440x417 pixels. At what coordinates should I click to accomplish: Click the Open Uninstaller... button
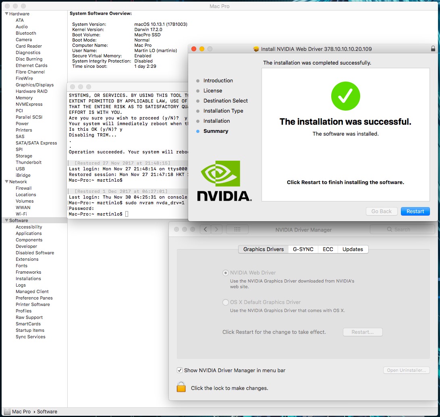click(x=406, y=370)
